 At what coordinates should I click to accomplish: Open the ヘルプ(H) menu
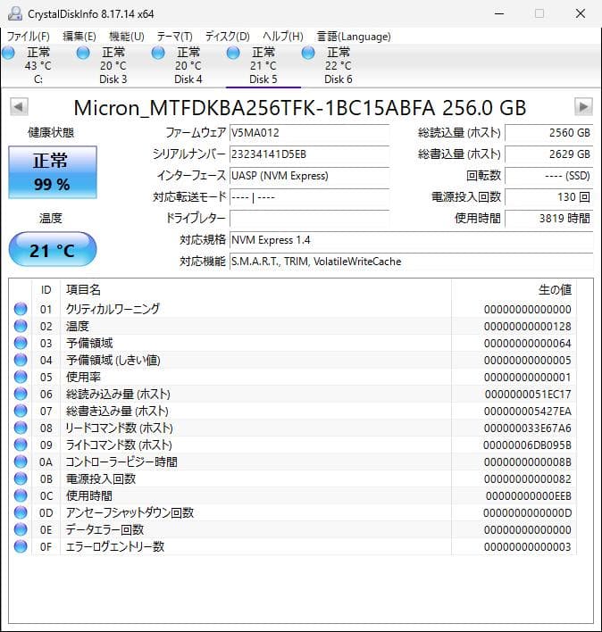tap(283, 37)
